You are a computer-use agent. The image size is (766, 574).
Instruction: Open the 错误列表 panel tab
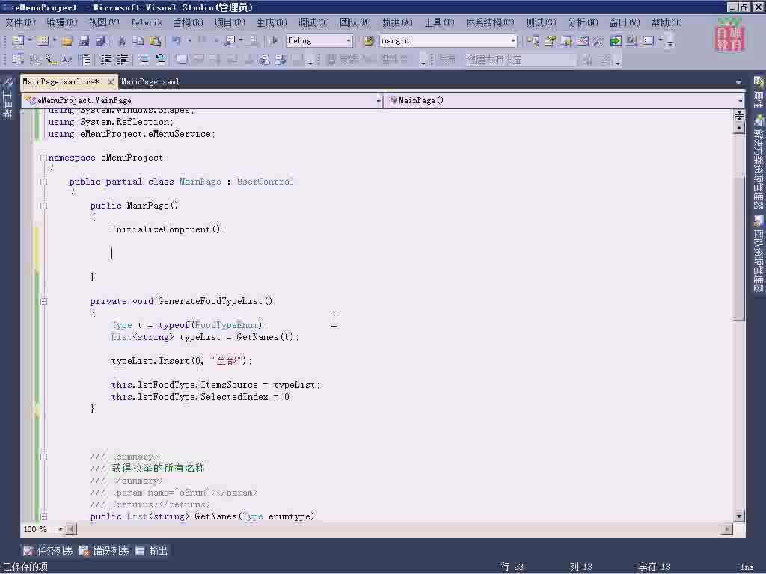[x=104, y=551]
